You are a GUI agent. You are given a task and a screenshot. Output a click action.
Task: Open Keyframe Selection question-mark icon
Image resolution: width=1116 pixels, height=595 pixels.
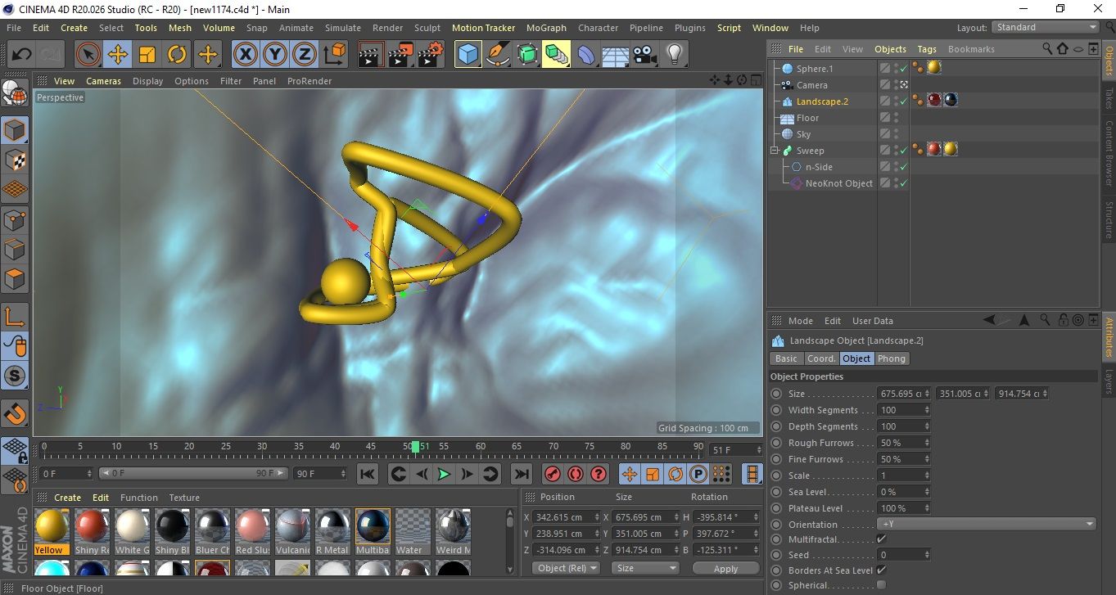(599, 474)
